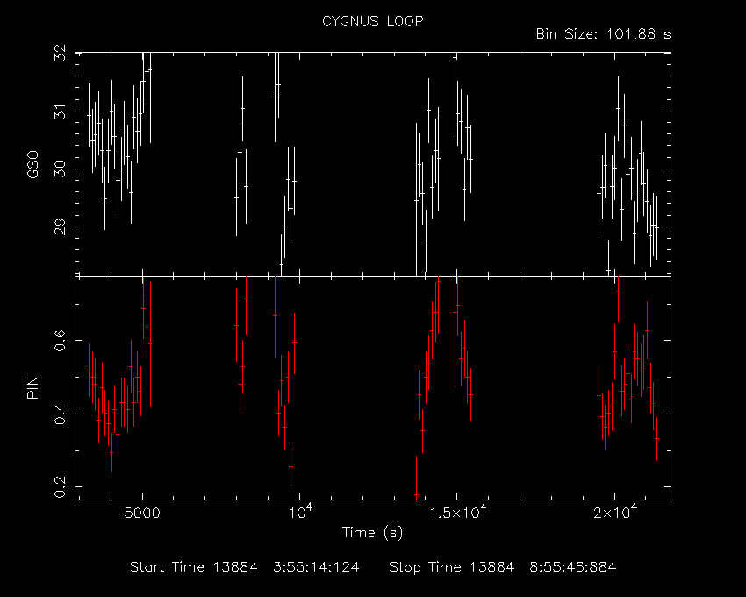Image resolution: width=746 pixels, height=597 pixels.
Task: Click the PIN axis tick value 0.2
Action: pyautogui.click(x=61, y=486)
